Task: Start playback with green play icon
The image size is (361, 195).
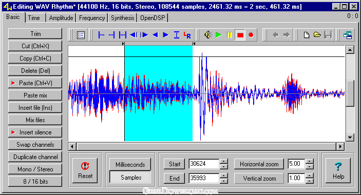Action: point(219,35)
